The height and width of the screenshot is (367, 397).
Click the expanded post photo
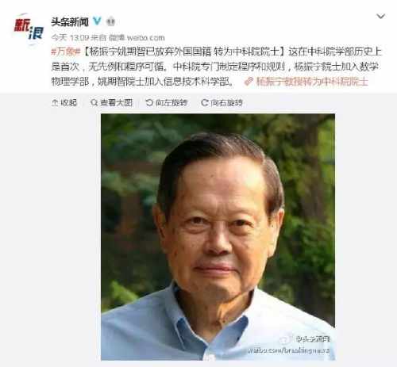218,237
